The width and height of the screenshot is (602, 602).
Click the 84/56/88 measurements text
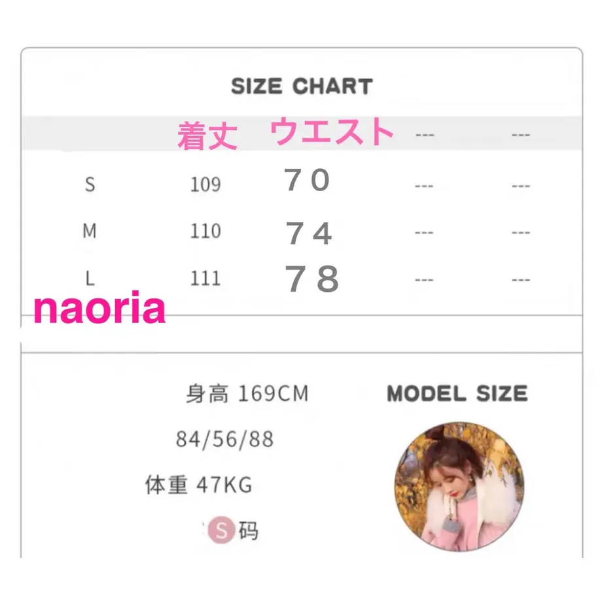[224, 439]
